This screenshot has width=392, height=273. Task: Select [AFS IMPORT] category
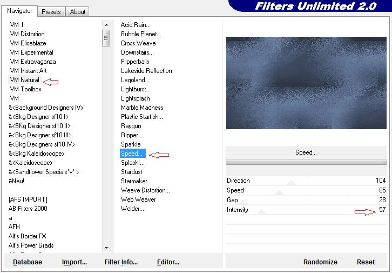[28, 199]
